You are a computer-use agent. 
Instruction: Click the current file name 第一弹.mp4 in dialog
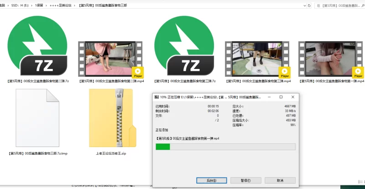pos(188,138)
